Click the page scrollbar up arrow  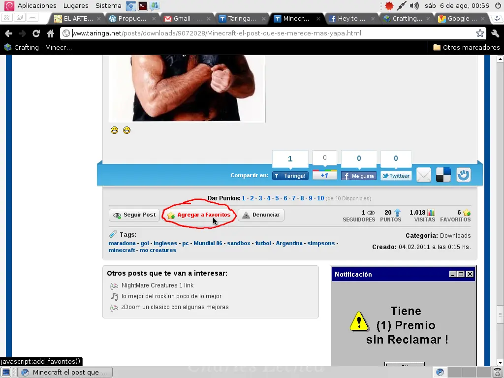coord(500,59)
